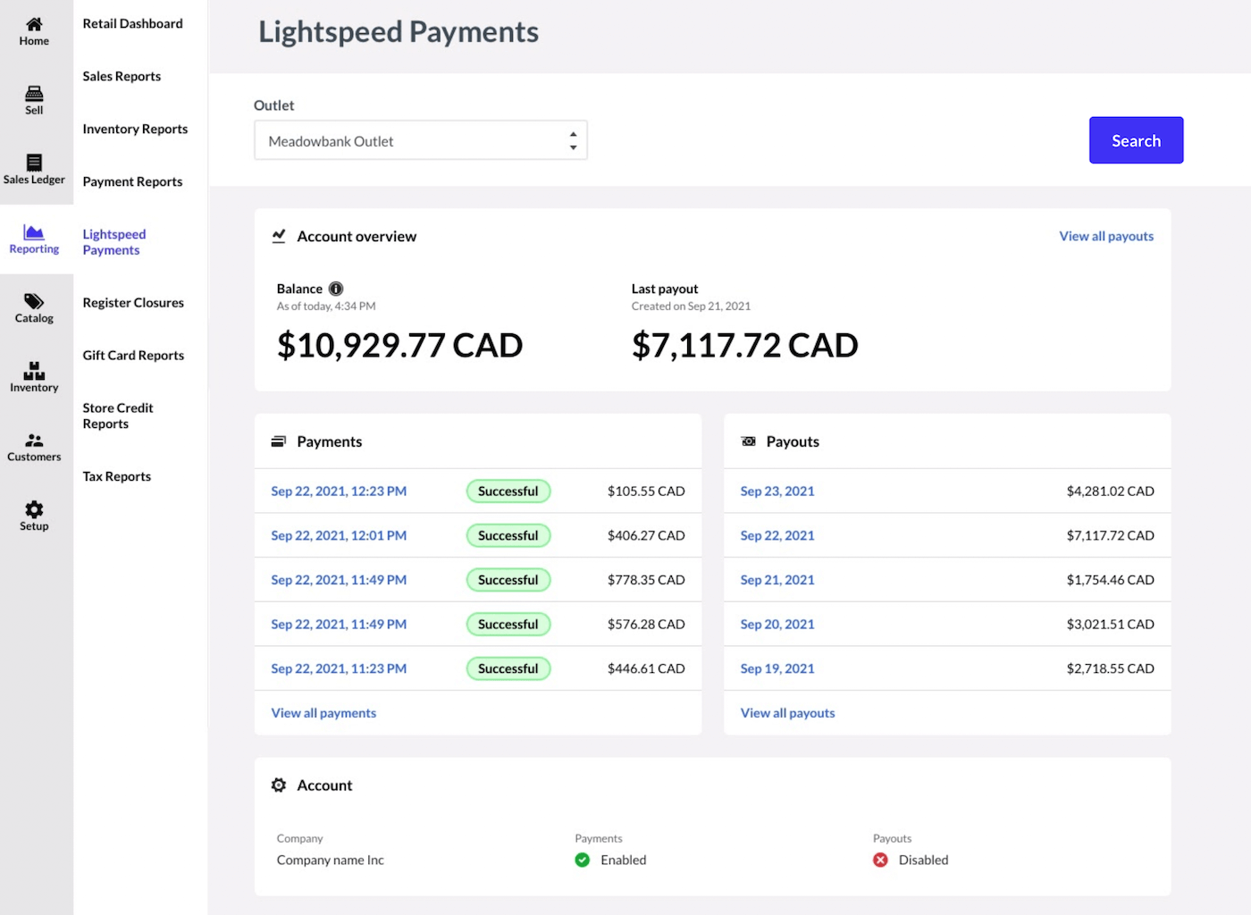Image resolution: width=1251 pixels, height=915 pixels.
Task: Click View all payments link
Action: (323, 712)
